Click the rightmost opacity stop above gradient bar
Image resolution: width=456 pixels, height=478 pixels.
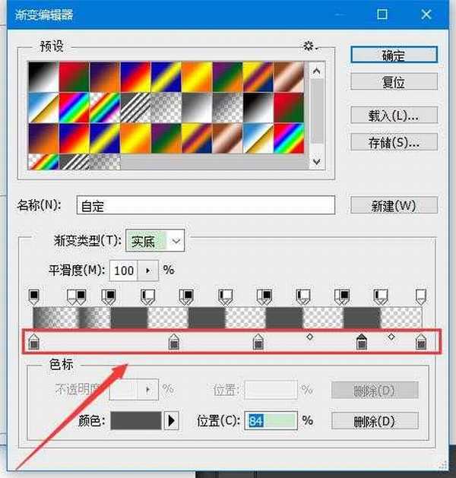pos(422,295)
